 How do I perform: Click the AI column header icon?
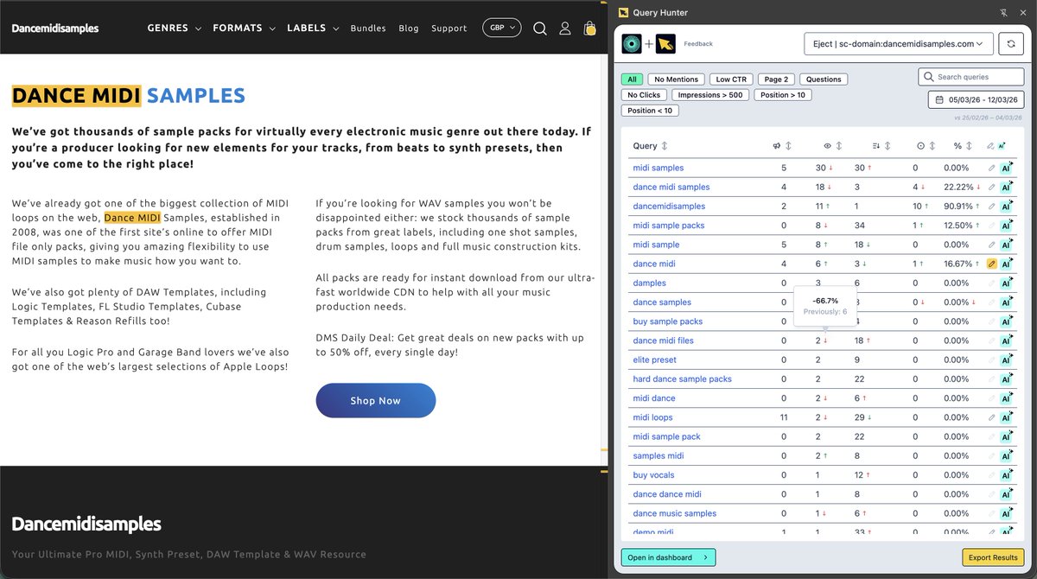[x=1002, y=146]
